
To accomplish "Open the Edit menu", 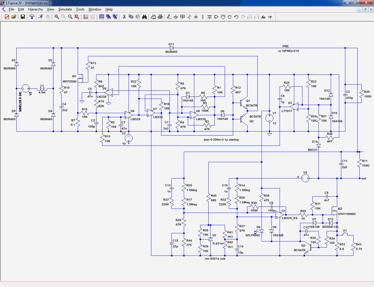I will pyautogui.click(x=21, y=9).
